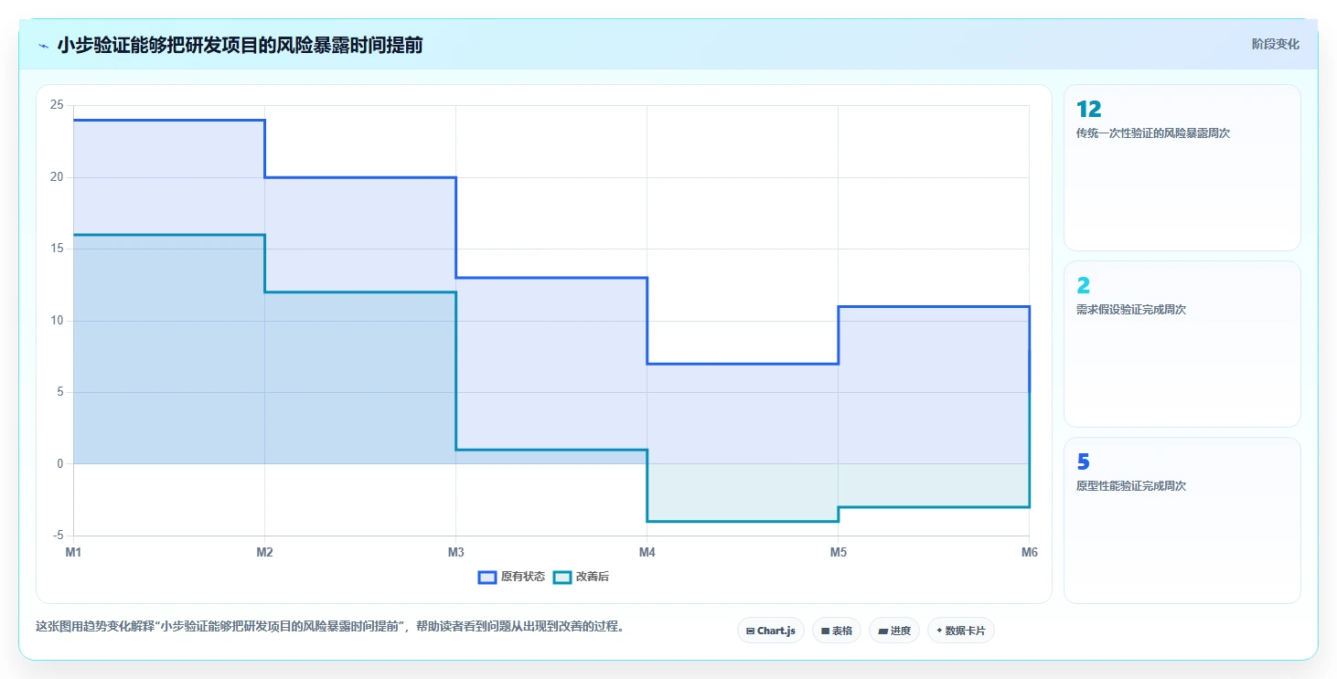Click the M5 x-axis label
1337x679 pixels.
838,552
